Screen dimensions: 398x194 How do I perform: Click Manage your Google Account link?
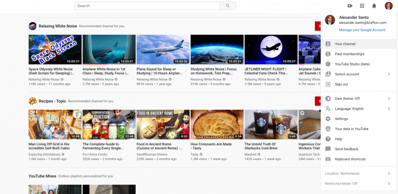[x=362, y=30]
